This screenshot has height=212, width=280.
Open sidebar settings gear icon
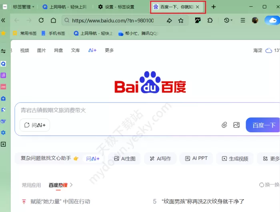tap(3, 133)
